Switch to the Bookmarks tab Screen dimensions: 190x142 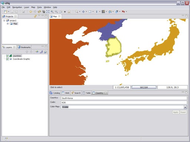[24, 47]
